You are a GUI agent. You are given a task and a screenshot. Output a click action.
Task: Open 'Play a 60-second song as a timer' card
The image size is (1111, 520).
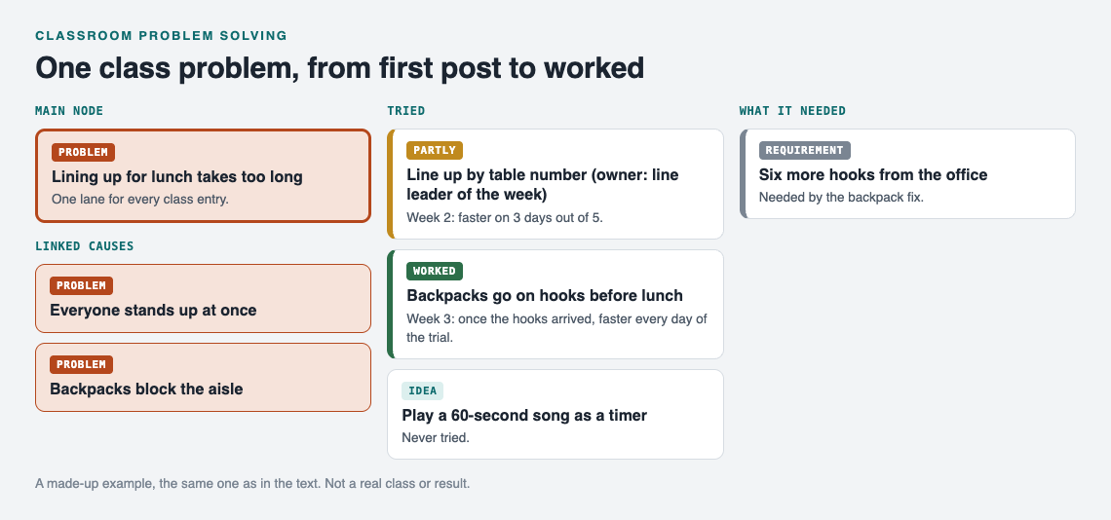click(555, 415)
